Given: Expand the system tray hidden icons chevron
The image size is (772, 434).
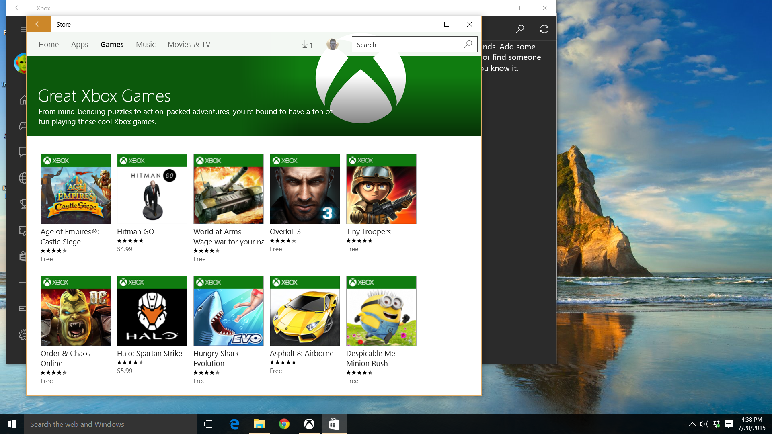Looking at the screenshot, I should point(692,424).
